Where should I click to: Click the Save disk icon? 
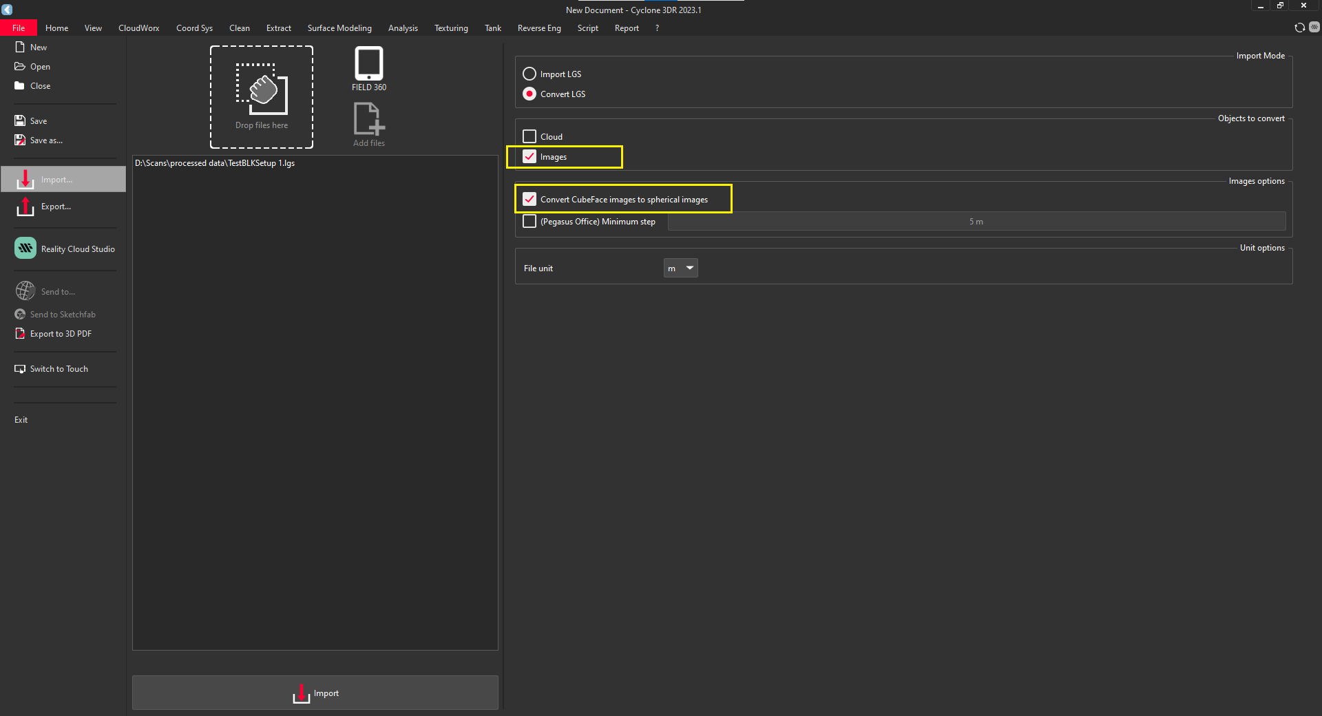coord(20,121)
